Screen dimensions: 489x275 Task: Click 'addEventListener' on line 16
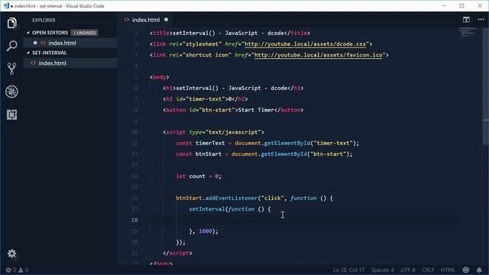point(232,198)
